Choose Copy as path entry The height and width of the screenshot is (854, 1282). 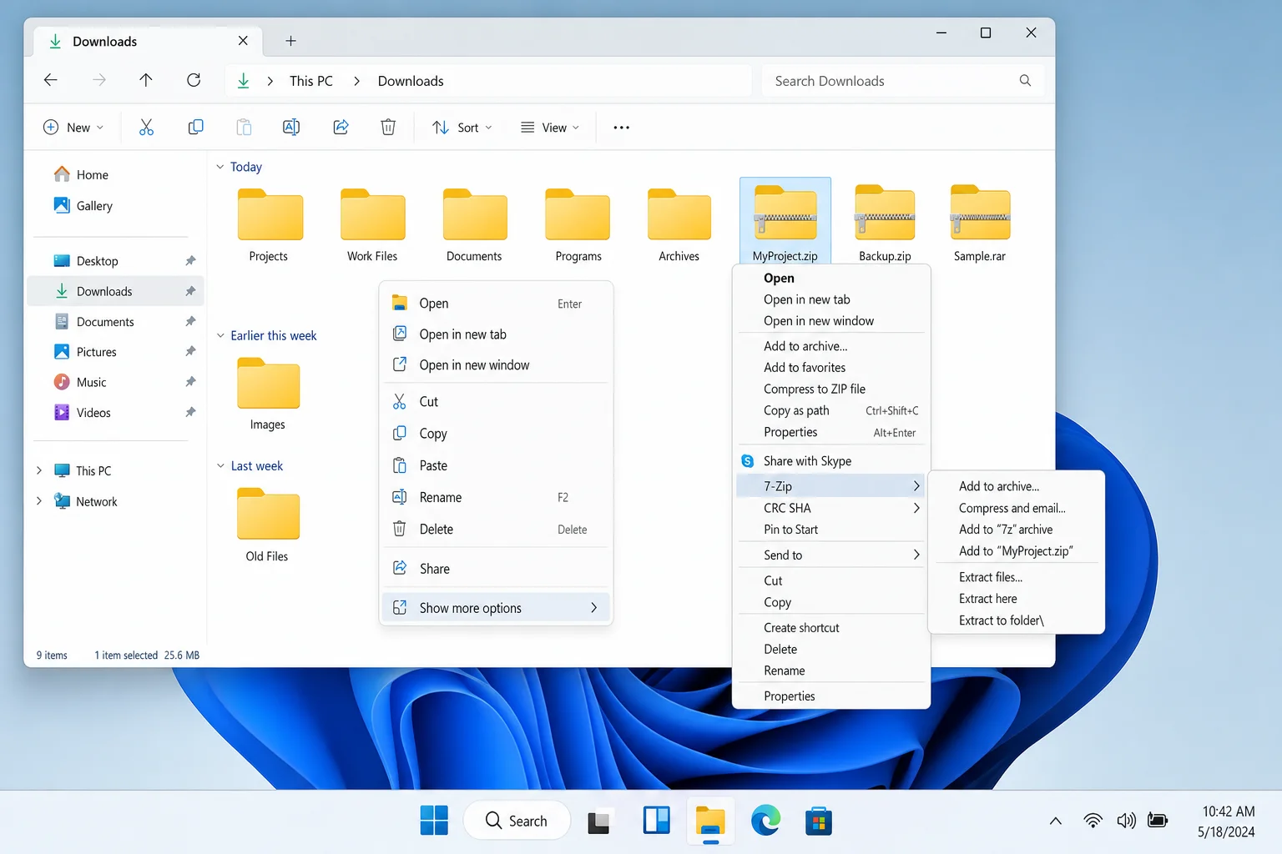tap(830, 410)
